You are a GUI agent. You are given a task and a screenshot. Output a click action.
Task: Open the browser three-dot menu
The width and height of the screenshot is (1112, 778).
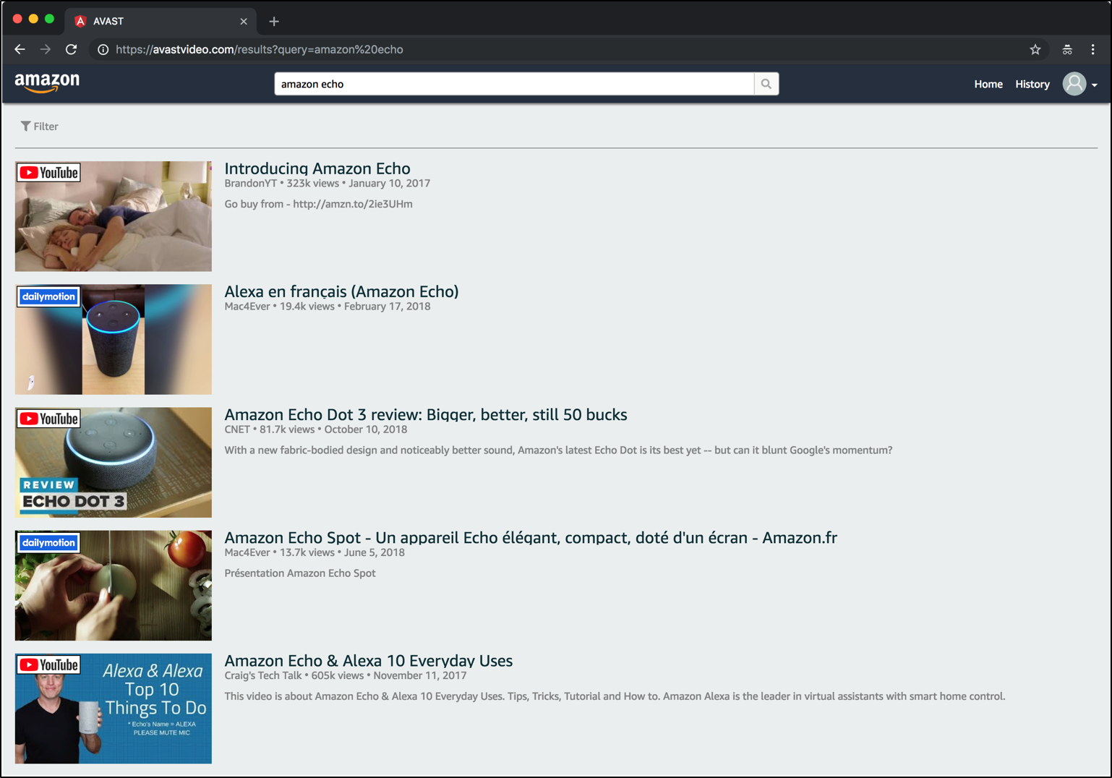click(1092, 49)
